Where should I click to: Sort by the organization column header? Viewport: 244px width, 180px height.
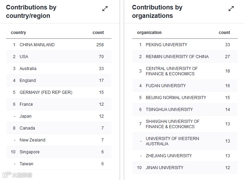pos(149,33)
